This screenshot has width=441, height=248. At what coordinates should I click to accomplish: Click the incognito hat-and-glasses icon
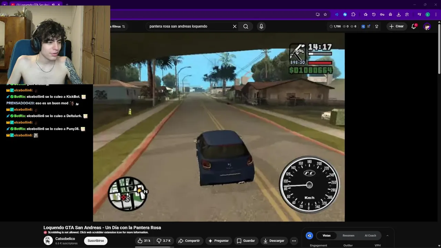tap(390, 14)
